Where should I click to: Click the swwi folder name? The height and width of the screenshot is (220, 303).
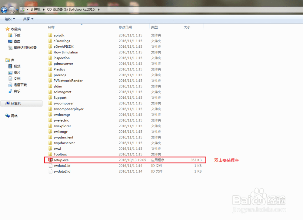(57, 148)
